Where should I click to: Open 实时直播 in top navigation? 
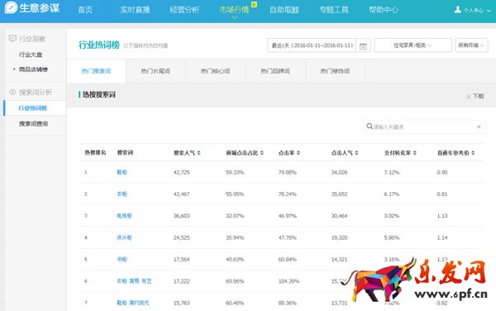[135, 10]
